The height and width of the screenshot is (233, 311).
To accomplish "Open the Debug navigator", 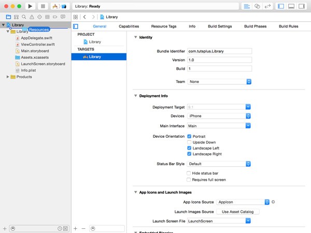I will (47, 17).
